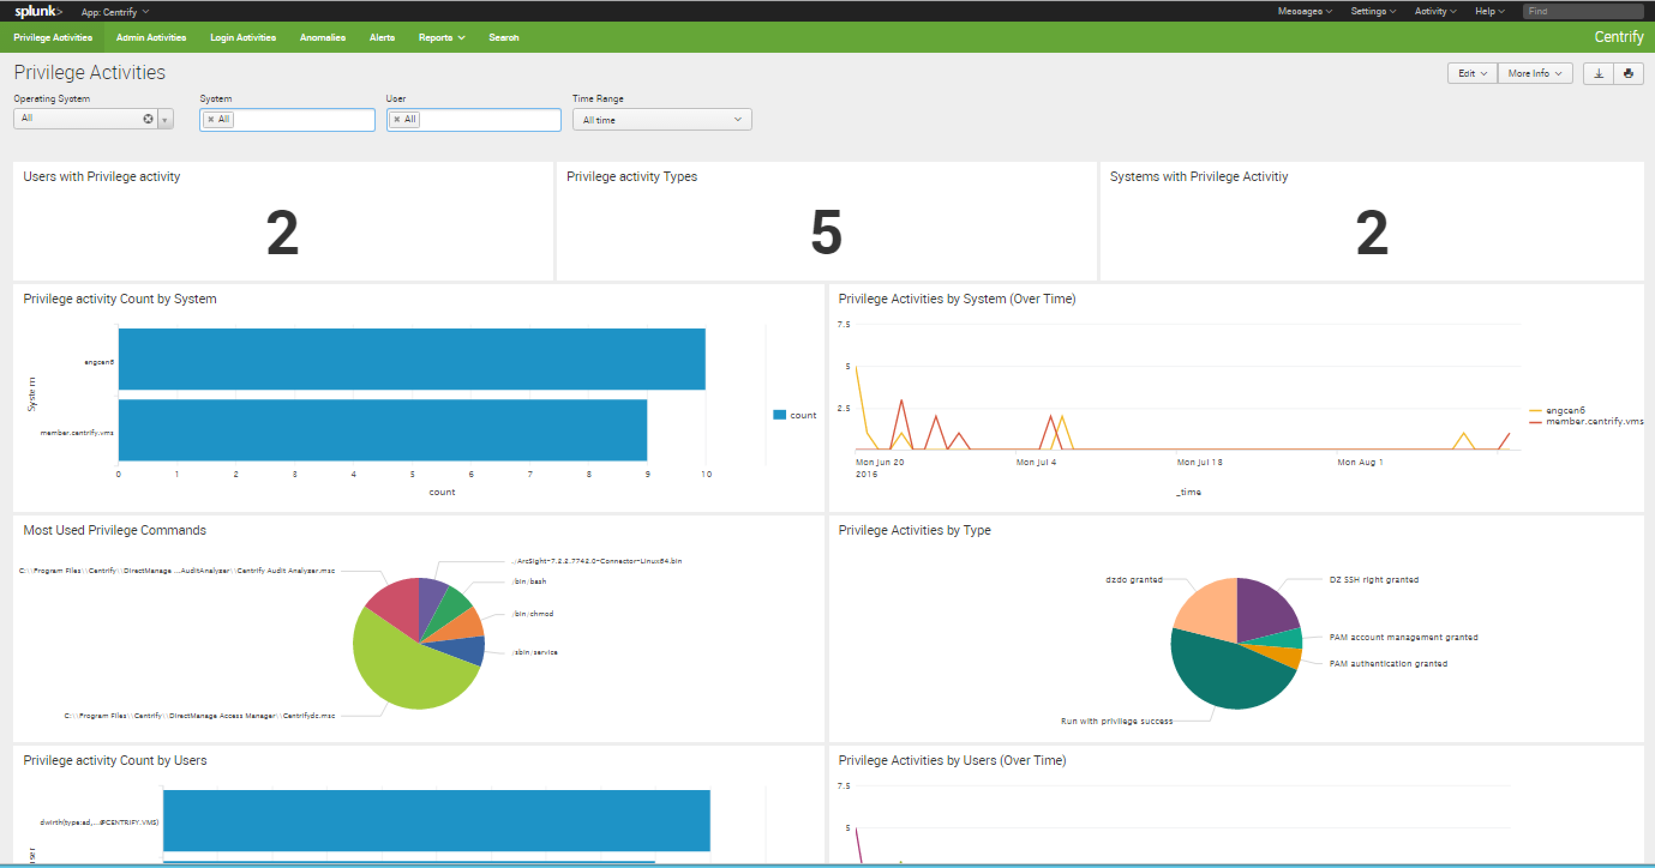Click the Systems with Privilege Activity value
The height and width of the screenshot is (868, 1655).
coord(1372,233)
